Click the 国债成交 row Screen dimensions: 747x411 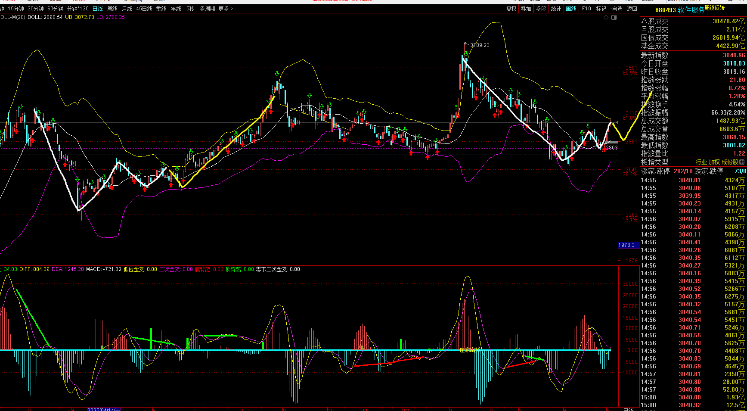tap(693, 37)
